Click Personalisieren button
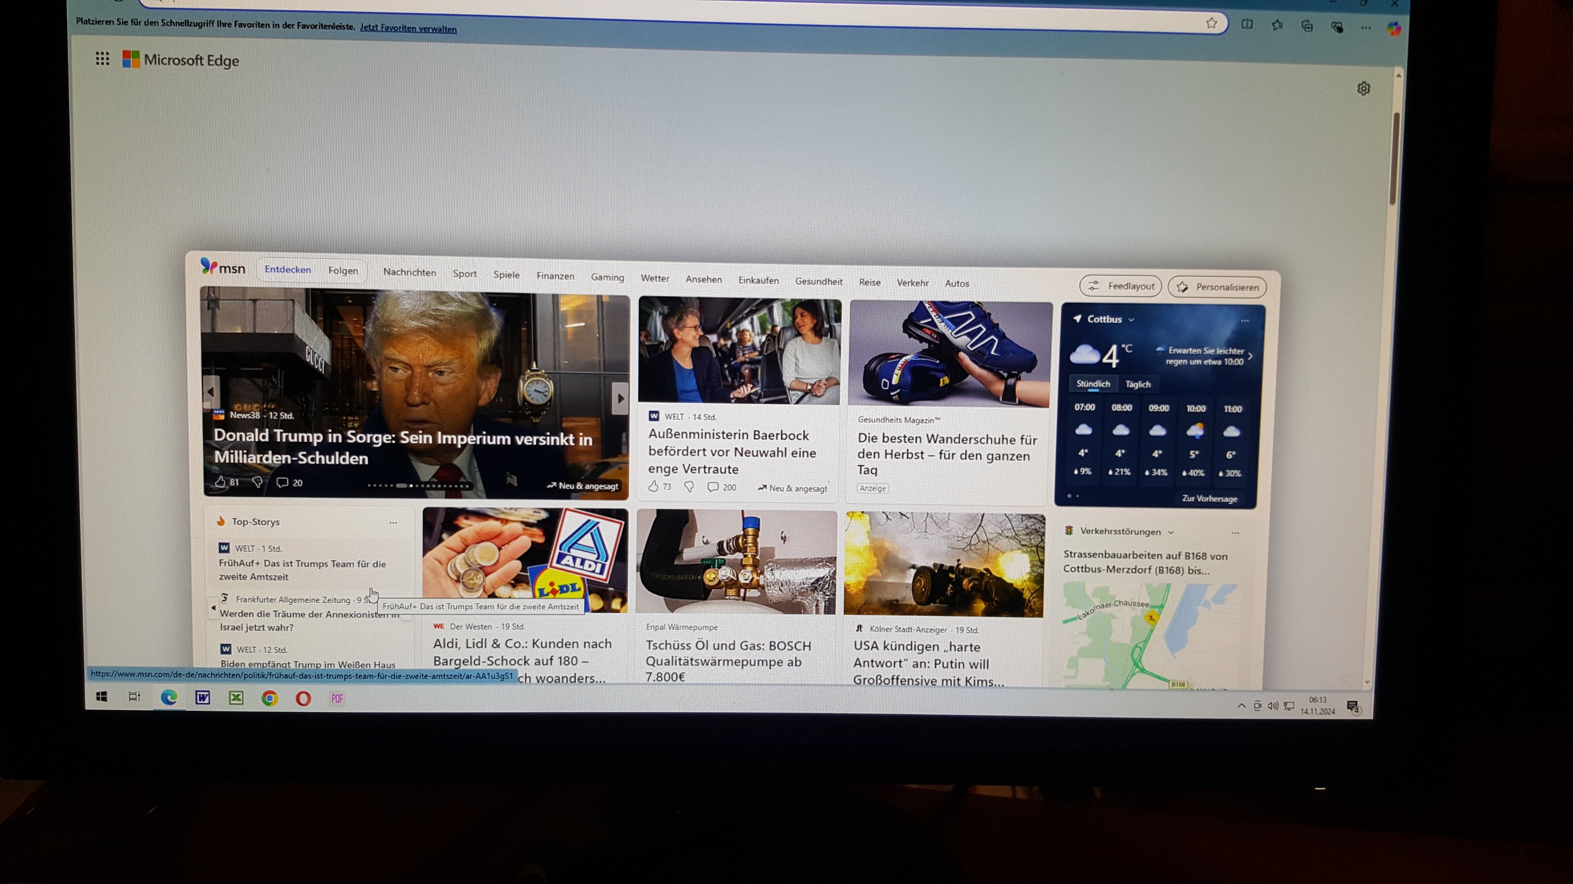Viewport: 1573px width, 884px height. coord(1217,287)
